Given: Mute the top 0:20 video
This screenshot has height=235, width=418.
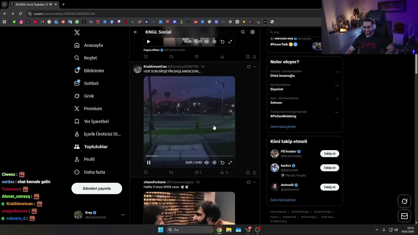Looking at the screenshot, I should pos(206,41).
